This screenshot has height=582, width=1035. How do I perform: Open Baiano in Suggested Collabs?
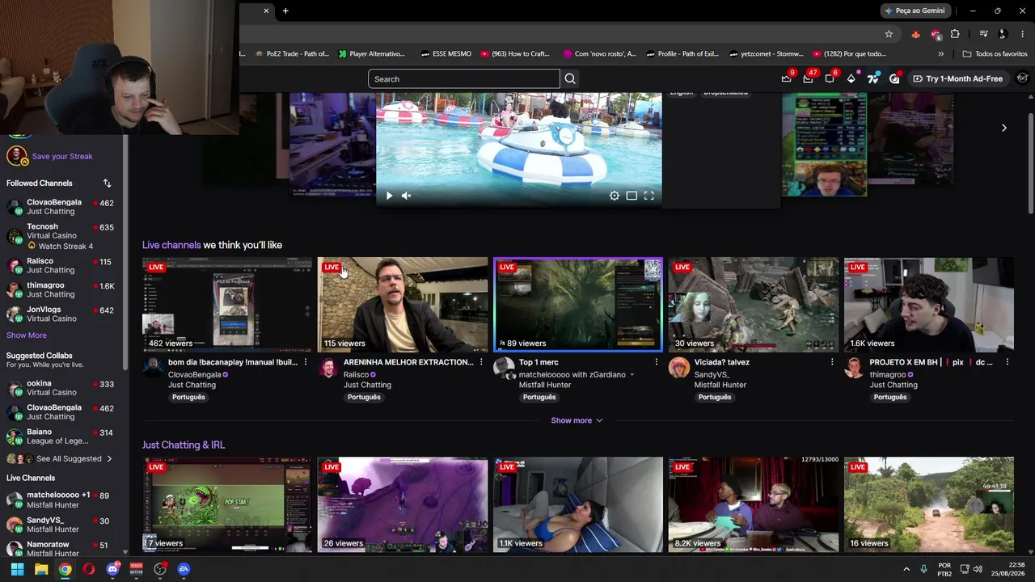tap(61, 436)
